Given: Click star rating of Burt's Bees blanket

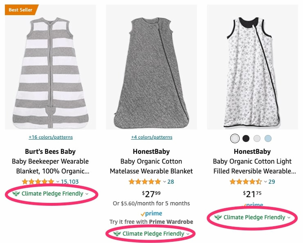Looking at the screenshot, I should (x=38, y=182).
